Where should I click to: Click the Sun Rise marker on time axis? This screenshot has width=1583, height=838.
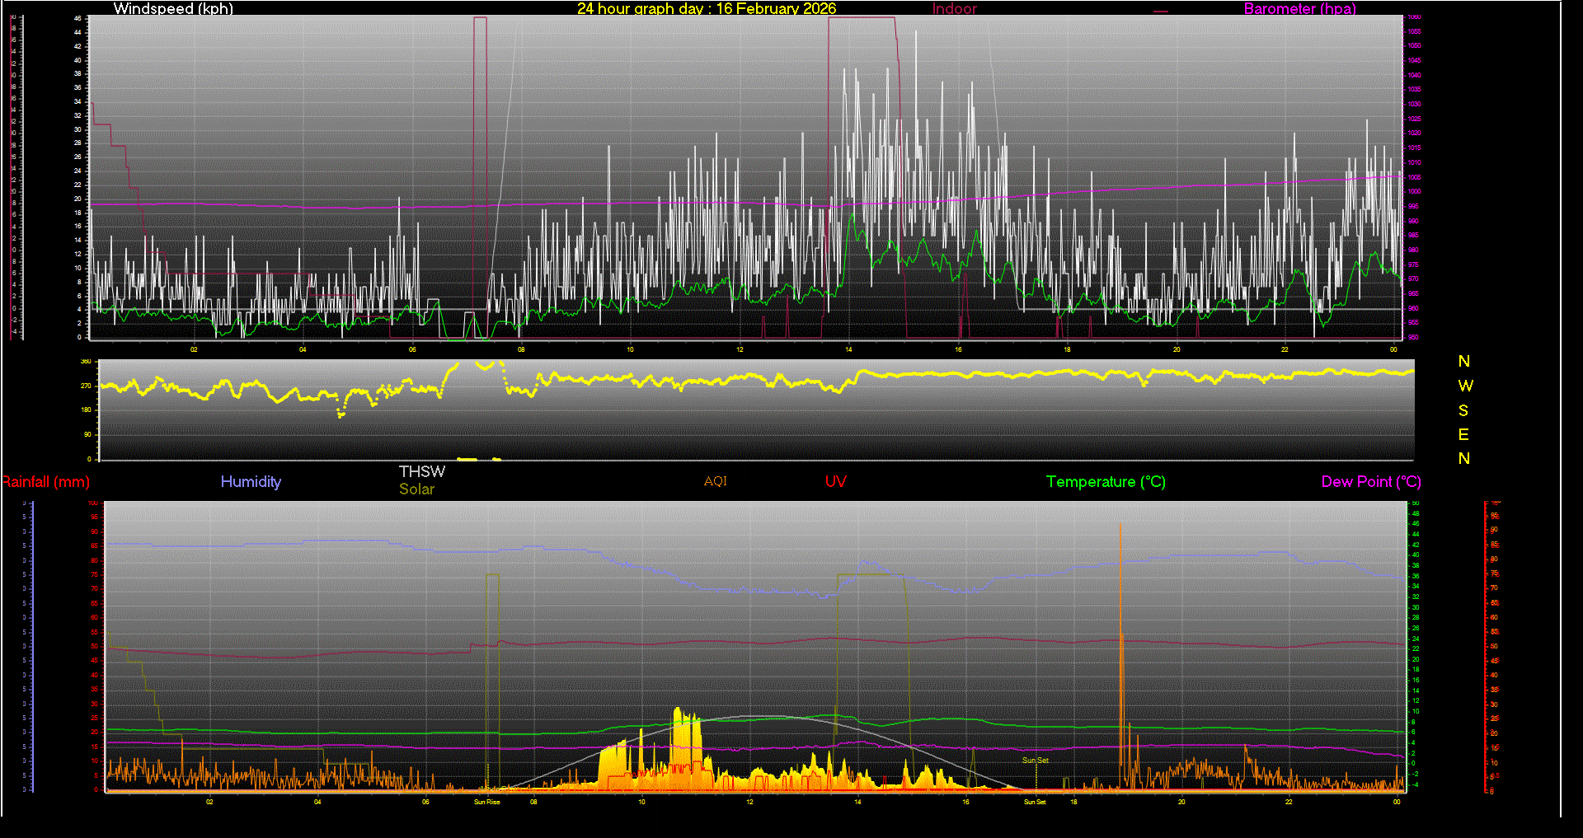486,802
